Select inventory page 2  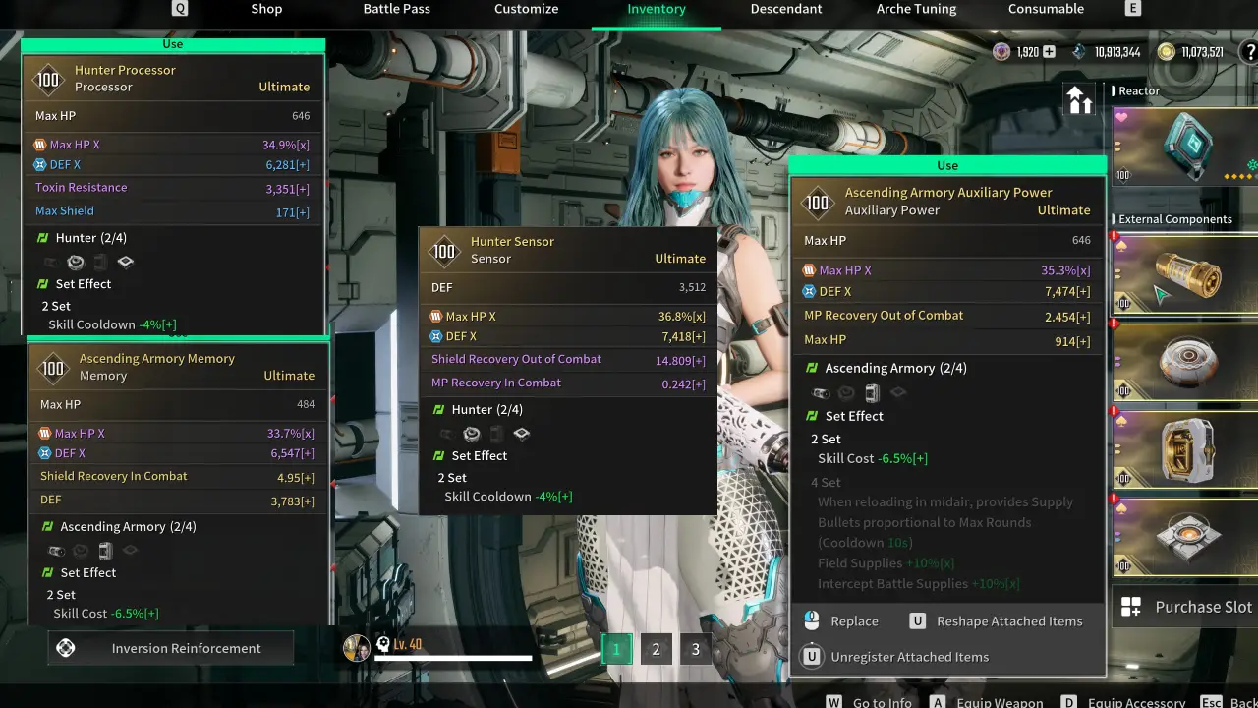coord(656,649)
